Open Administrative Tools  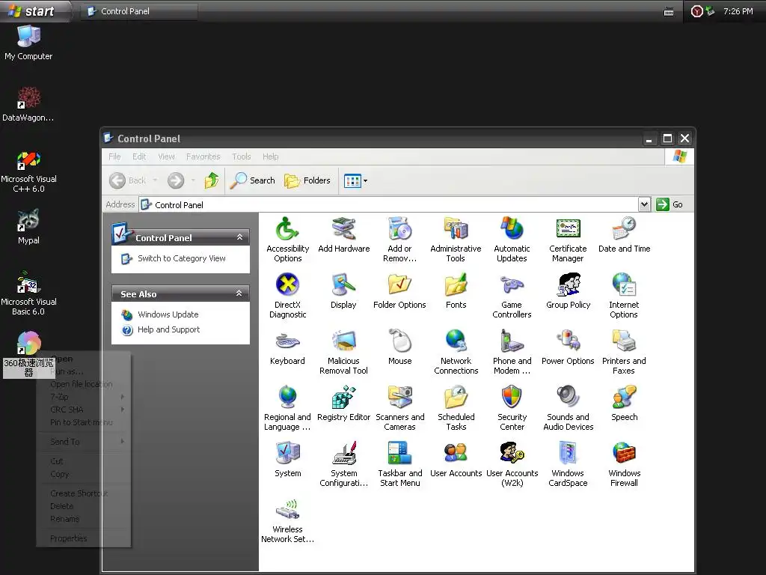[x=456, y=240]
